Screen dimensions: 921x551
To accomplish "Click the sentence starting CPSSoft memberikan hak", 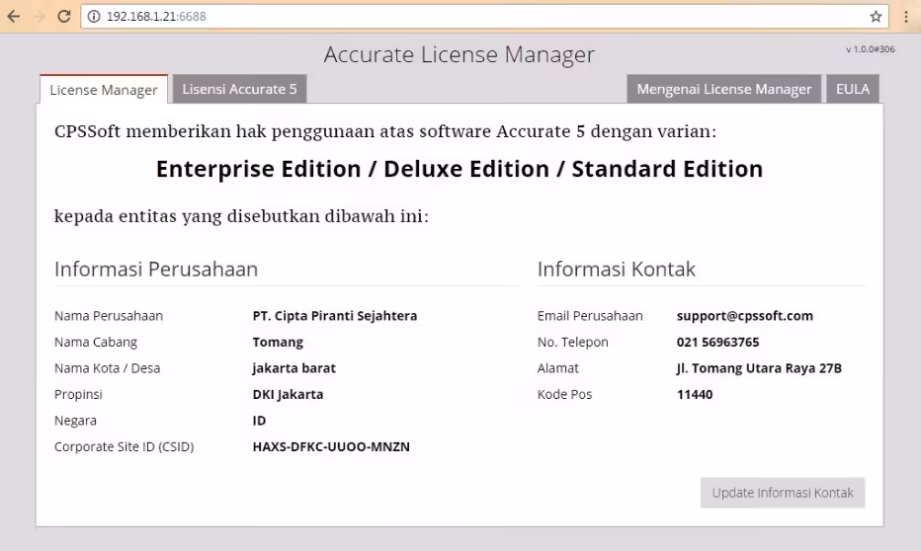I will (385, 131).
